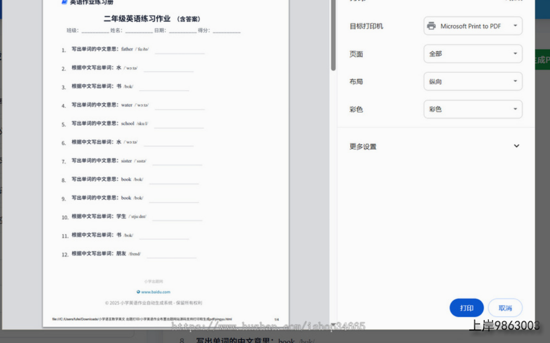550x343 pixels.
Task: Click the globe icon before www.baidu.com
Action: [x=138, y=292]
